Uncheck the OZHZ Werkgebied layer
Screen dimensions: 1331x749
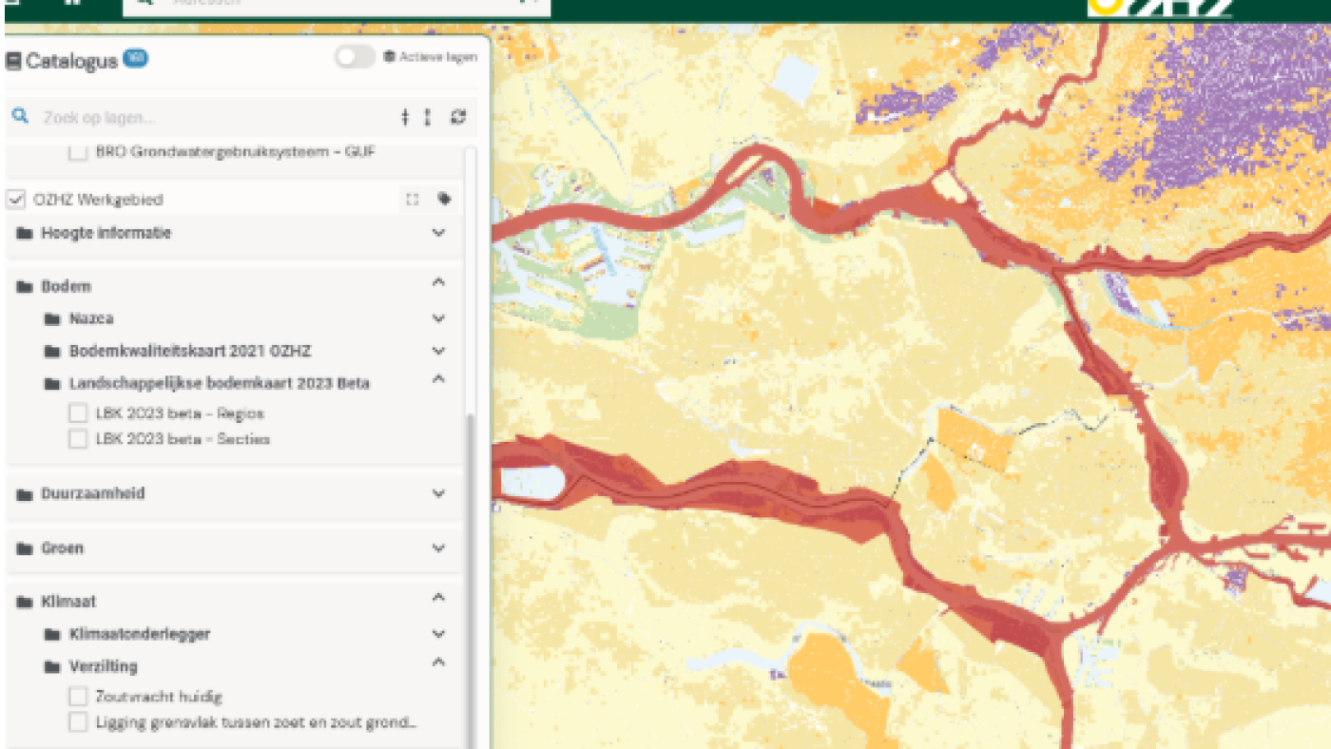(15, 200)
